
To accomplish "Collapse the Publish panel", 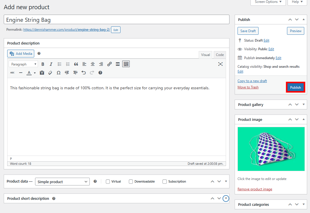I will coord(303,19).
